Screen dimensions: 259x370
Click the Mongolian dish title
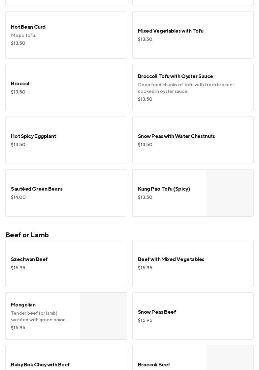pyautogui.click(x=23, y=305)
